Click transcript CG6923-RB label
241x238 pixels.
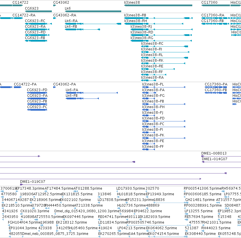pyautogui.click(x=35, y=38)
